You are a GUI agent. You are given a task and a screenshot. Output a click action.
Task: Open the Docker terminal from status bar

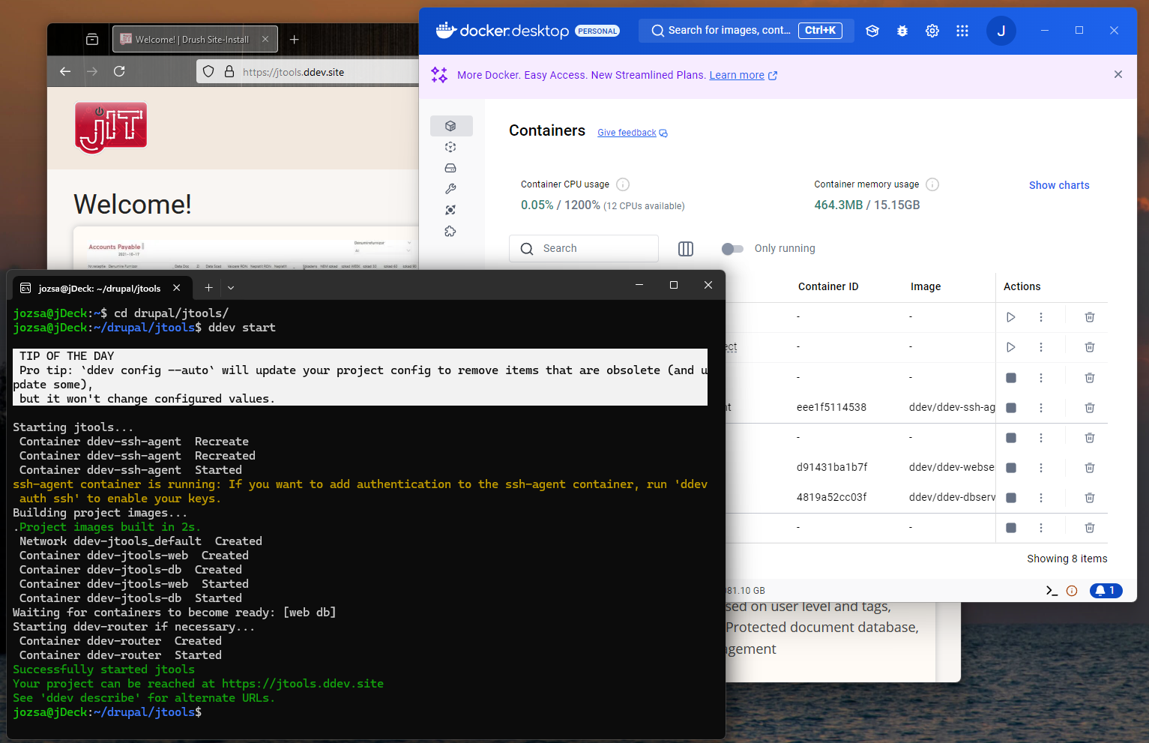coord(1052,591)
